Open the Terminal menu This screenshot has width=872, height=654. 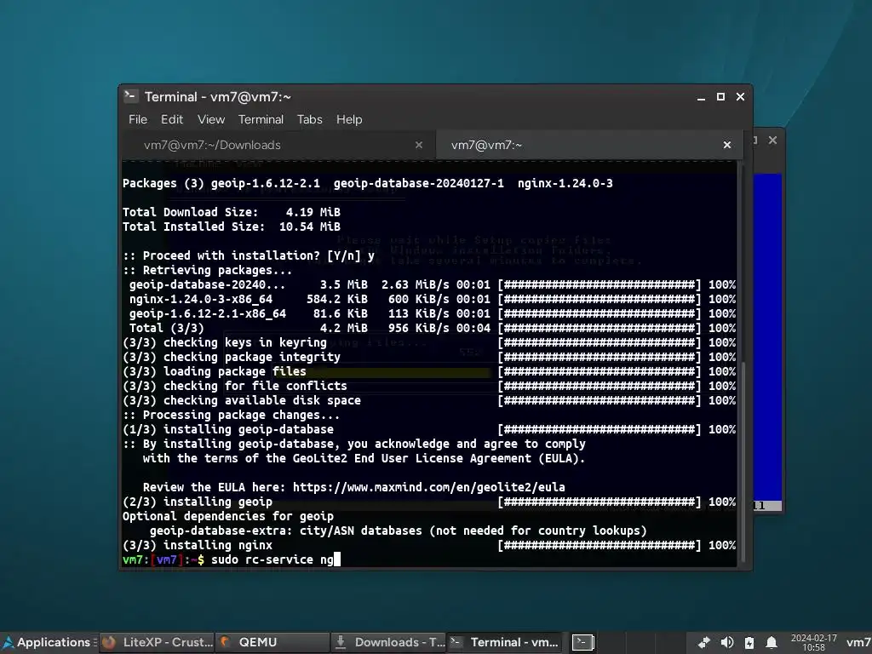pyautogui.click(x=261, y=119)
